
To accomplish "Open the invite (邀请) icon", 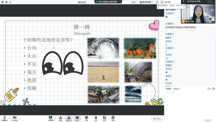I will coord(61,119).
